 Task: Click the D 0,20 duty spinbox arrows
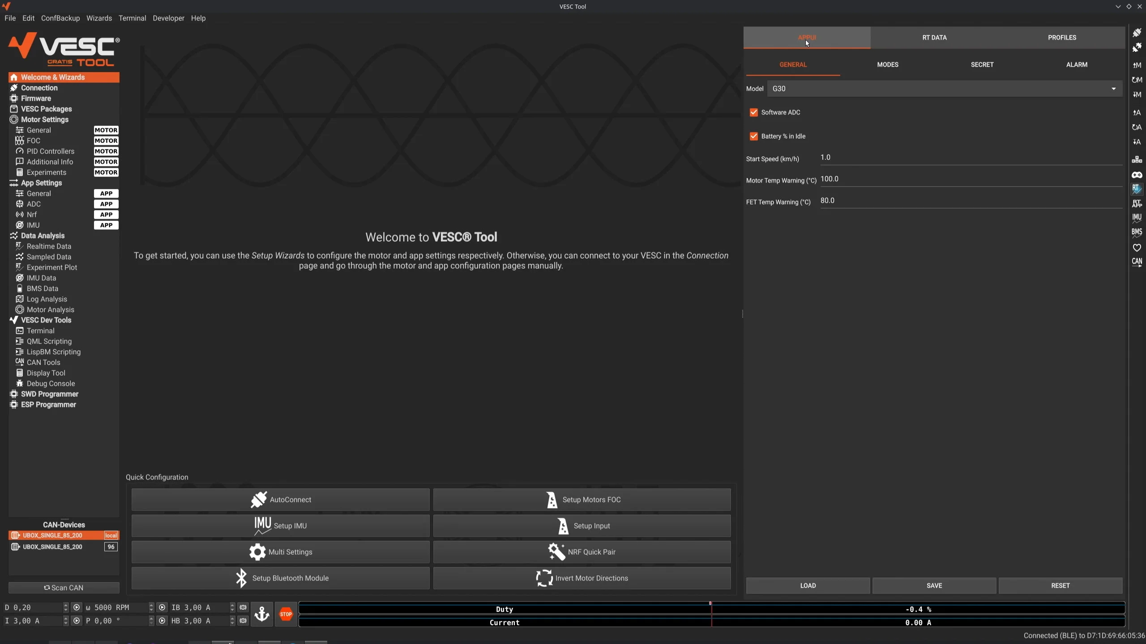pyautogui.click(x=66, y=607)
